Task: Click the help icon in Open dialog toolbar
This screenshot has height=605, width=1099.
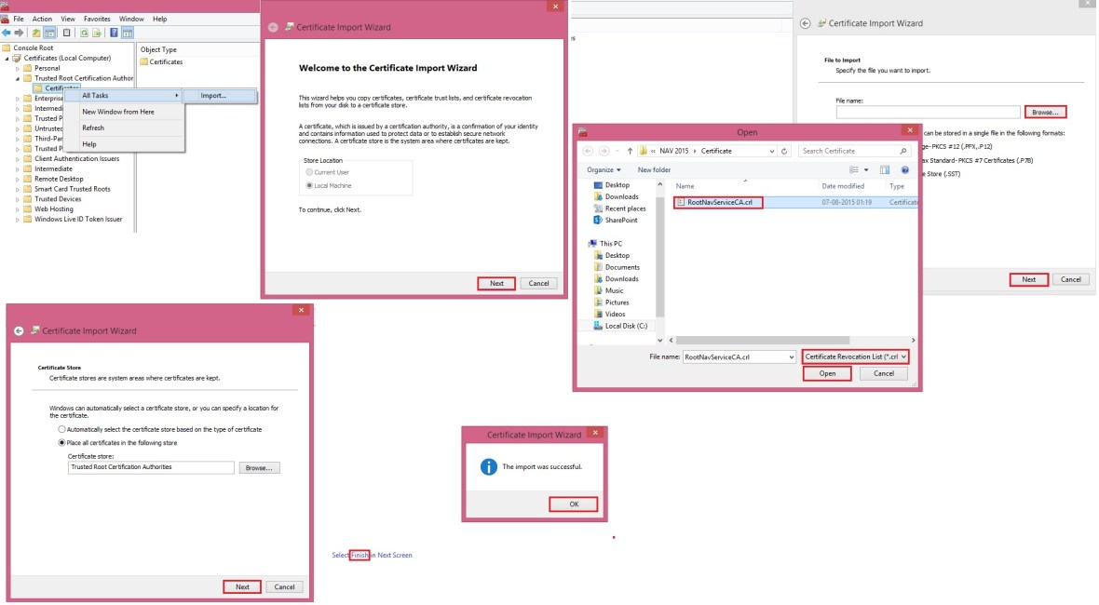Action: click(x=903, y=169)
